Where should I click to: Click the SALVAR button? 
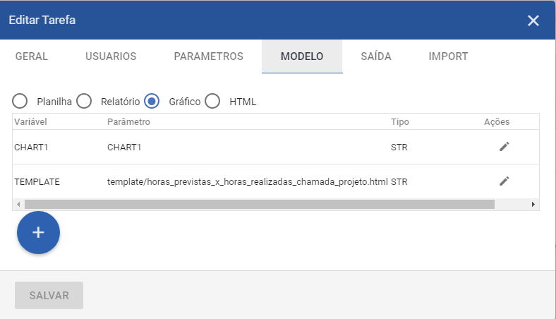[49, 295]
